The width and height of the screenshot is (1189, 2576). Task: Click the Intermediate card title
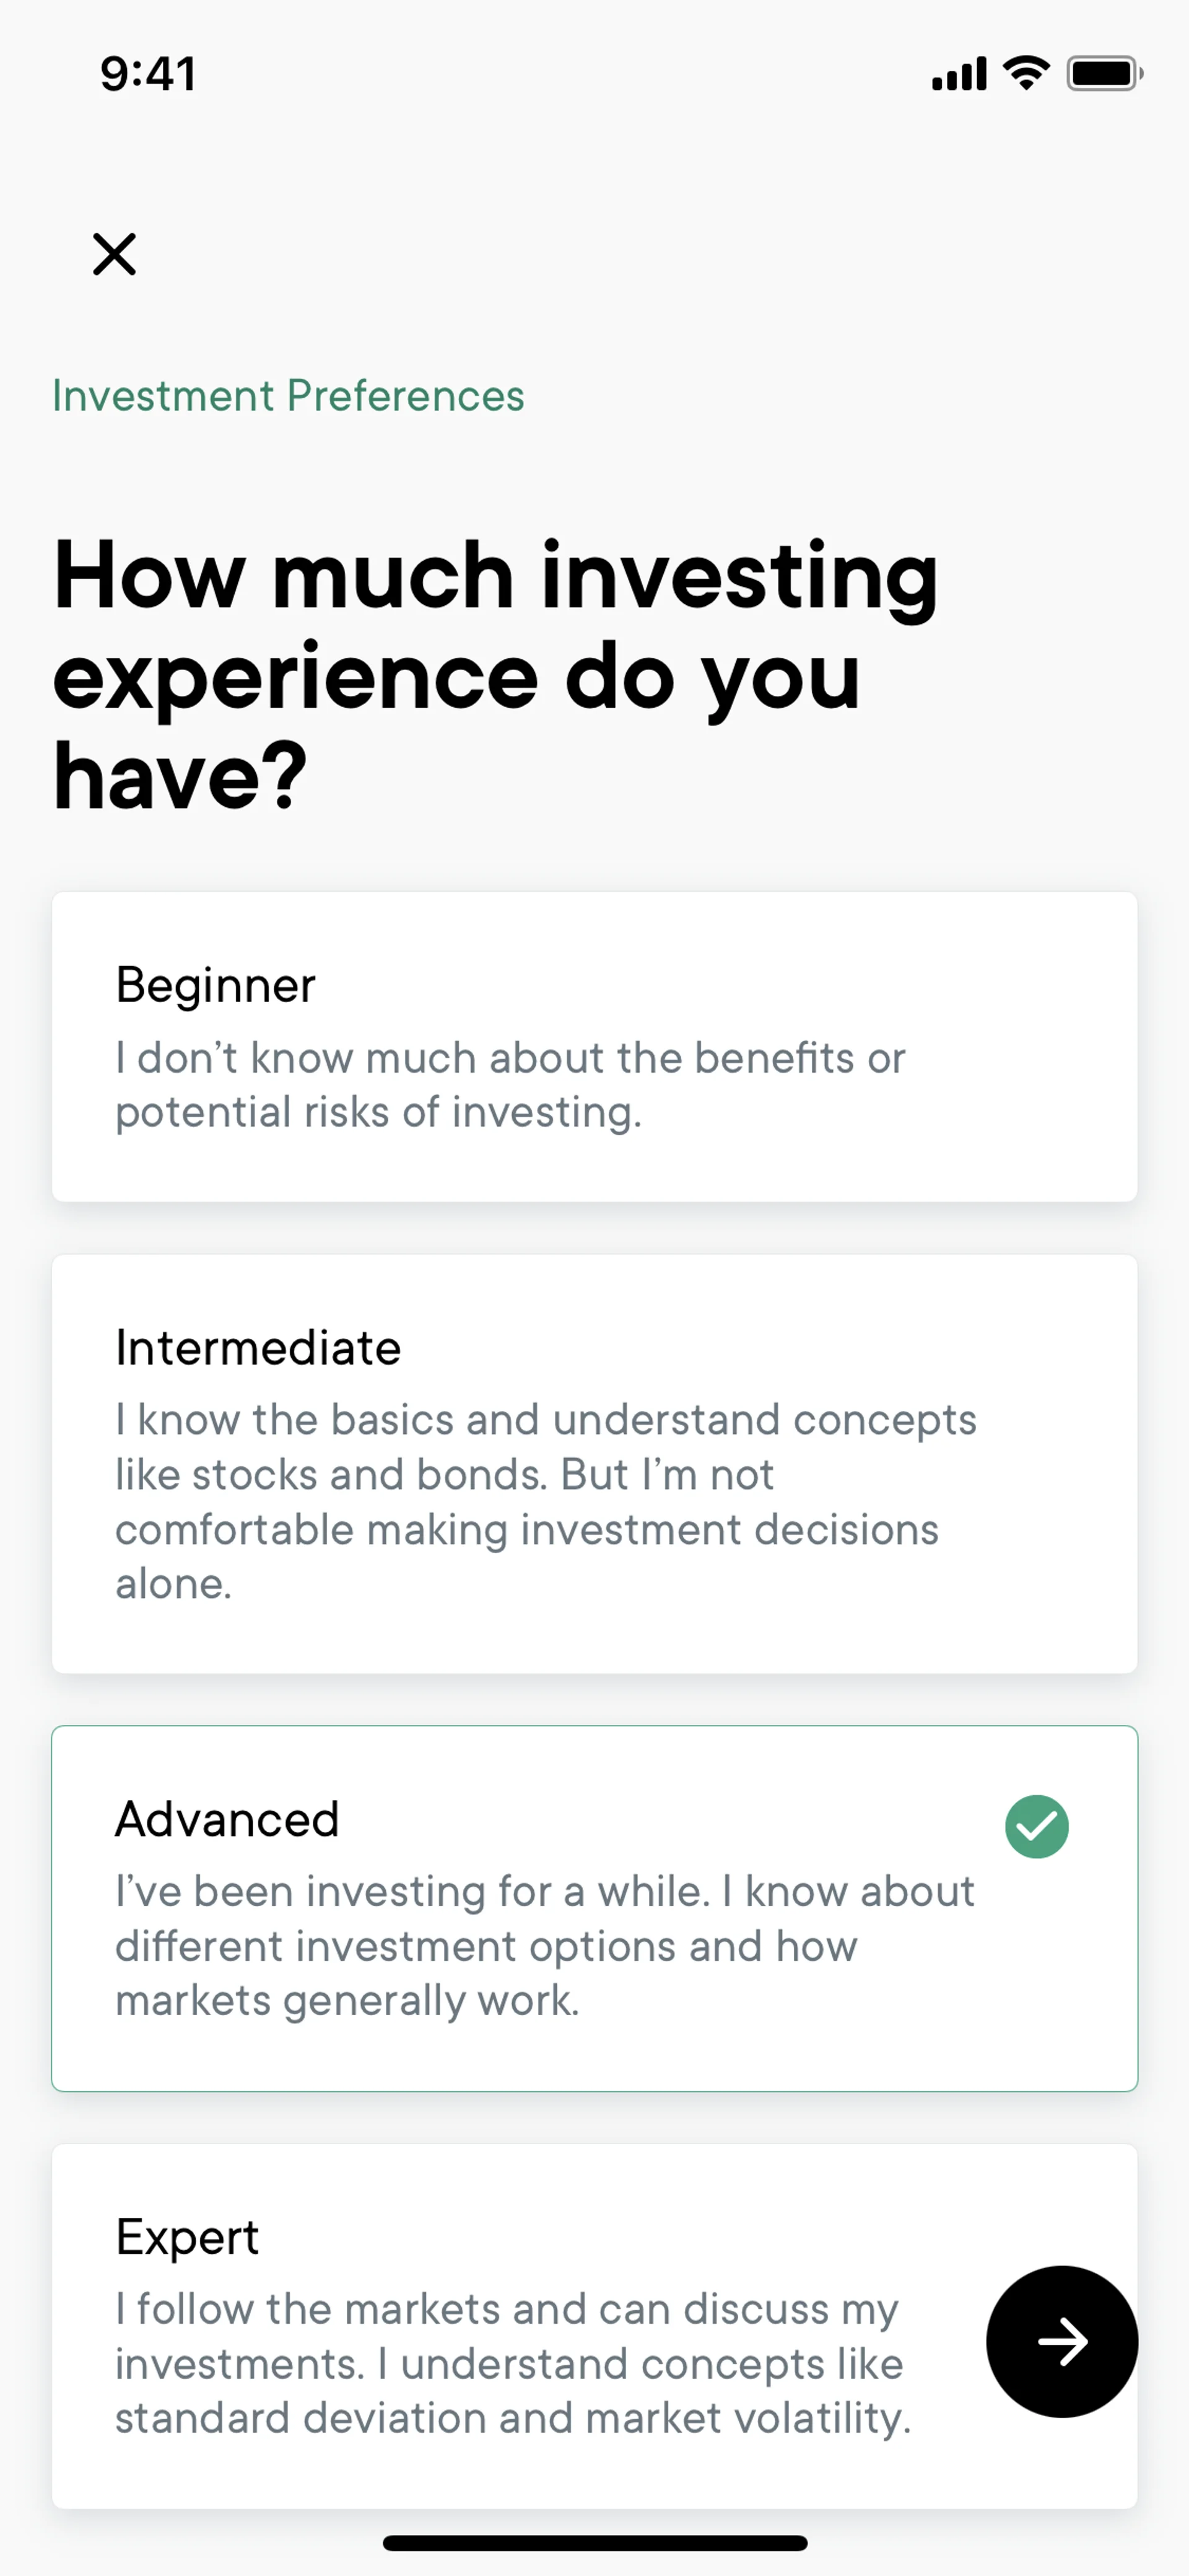258,1347
